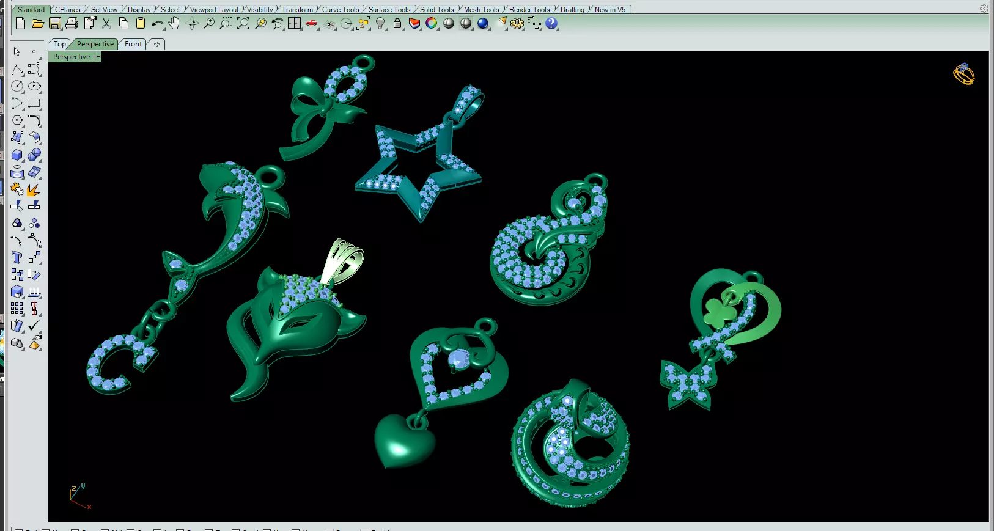Click the Zoom Extents icon
The width and height of the screenshot is (994, 531).
[243, 23]
